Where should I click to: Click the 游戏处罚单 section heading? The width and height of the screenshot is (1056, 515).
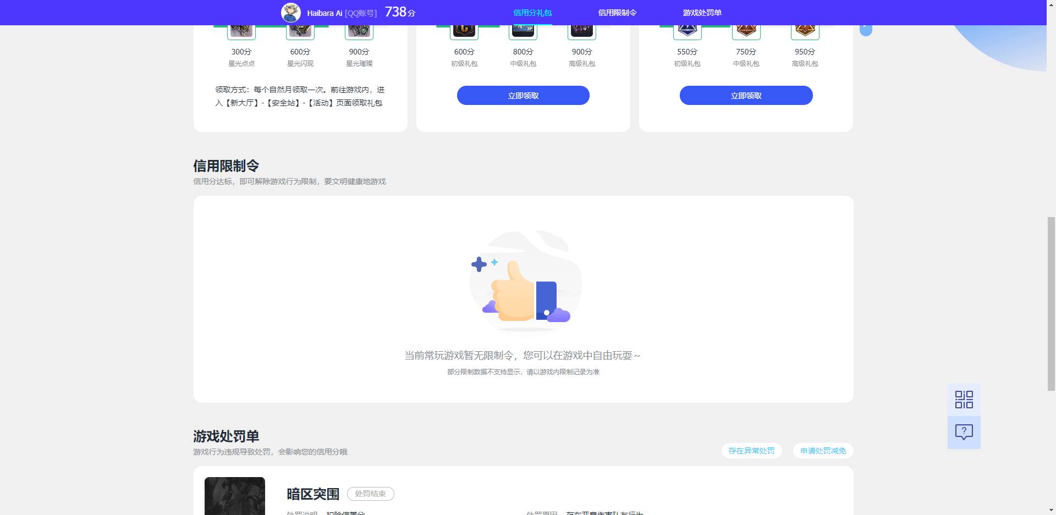point(226,436)
